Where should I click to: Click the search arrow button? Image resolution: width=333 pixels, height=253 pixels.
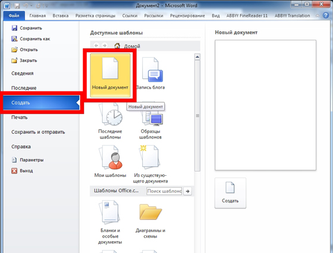(x=187, y=191)
